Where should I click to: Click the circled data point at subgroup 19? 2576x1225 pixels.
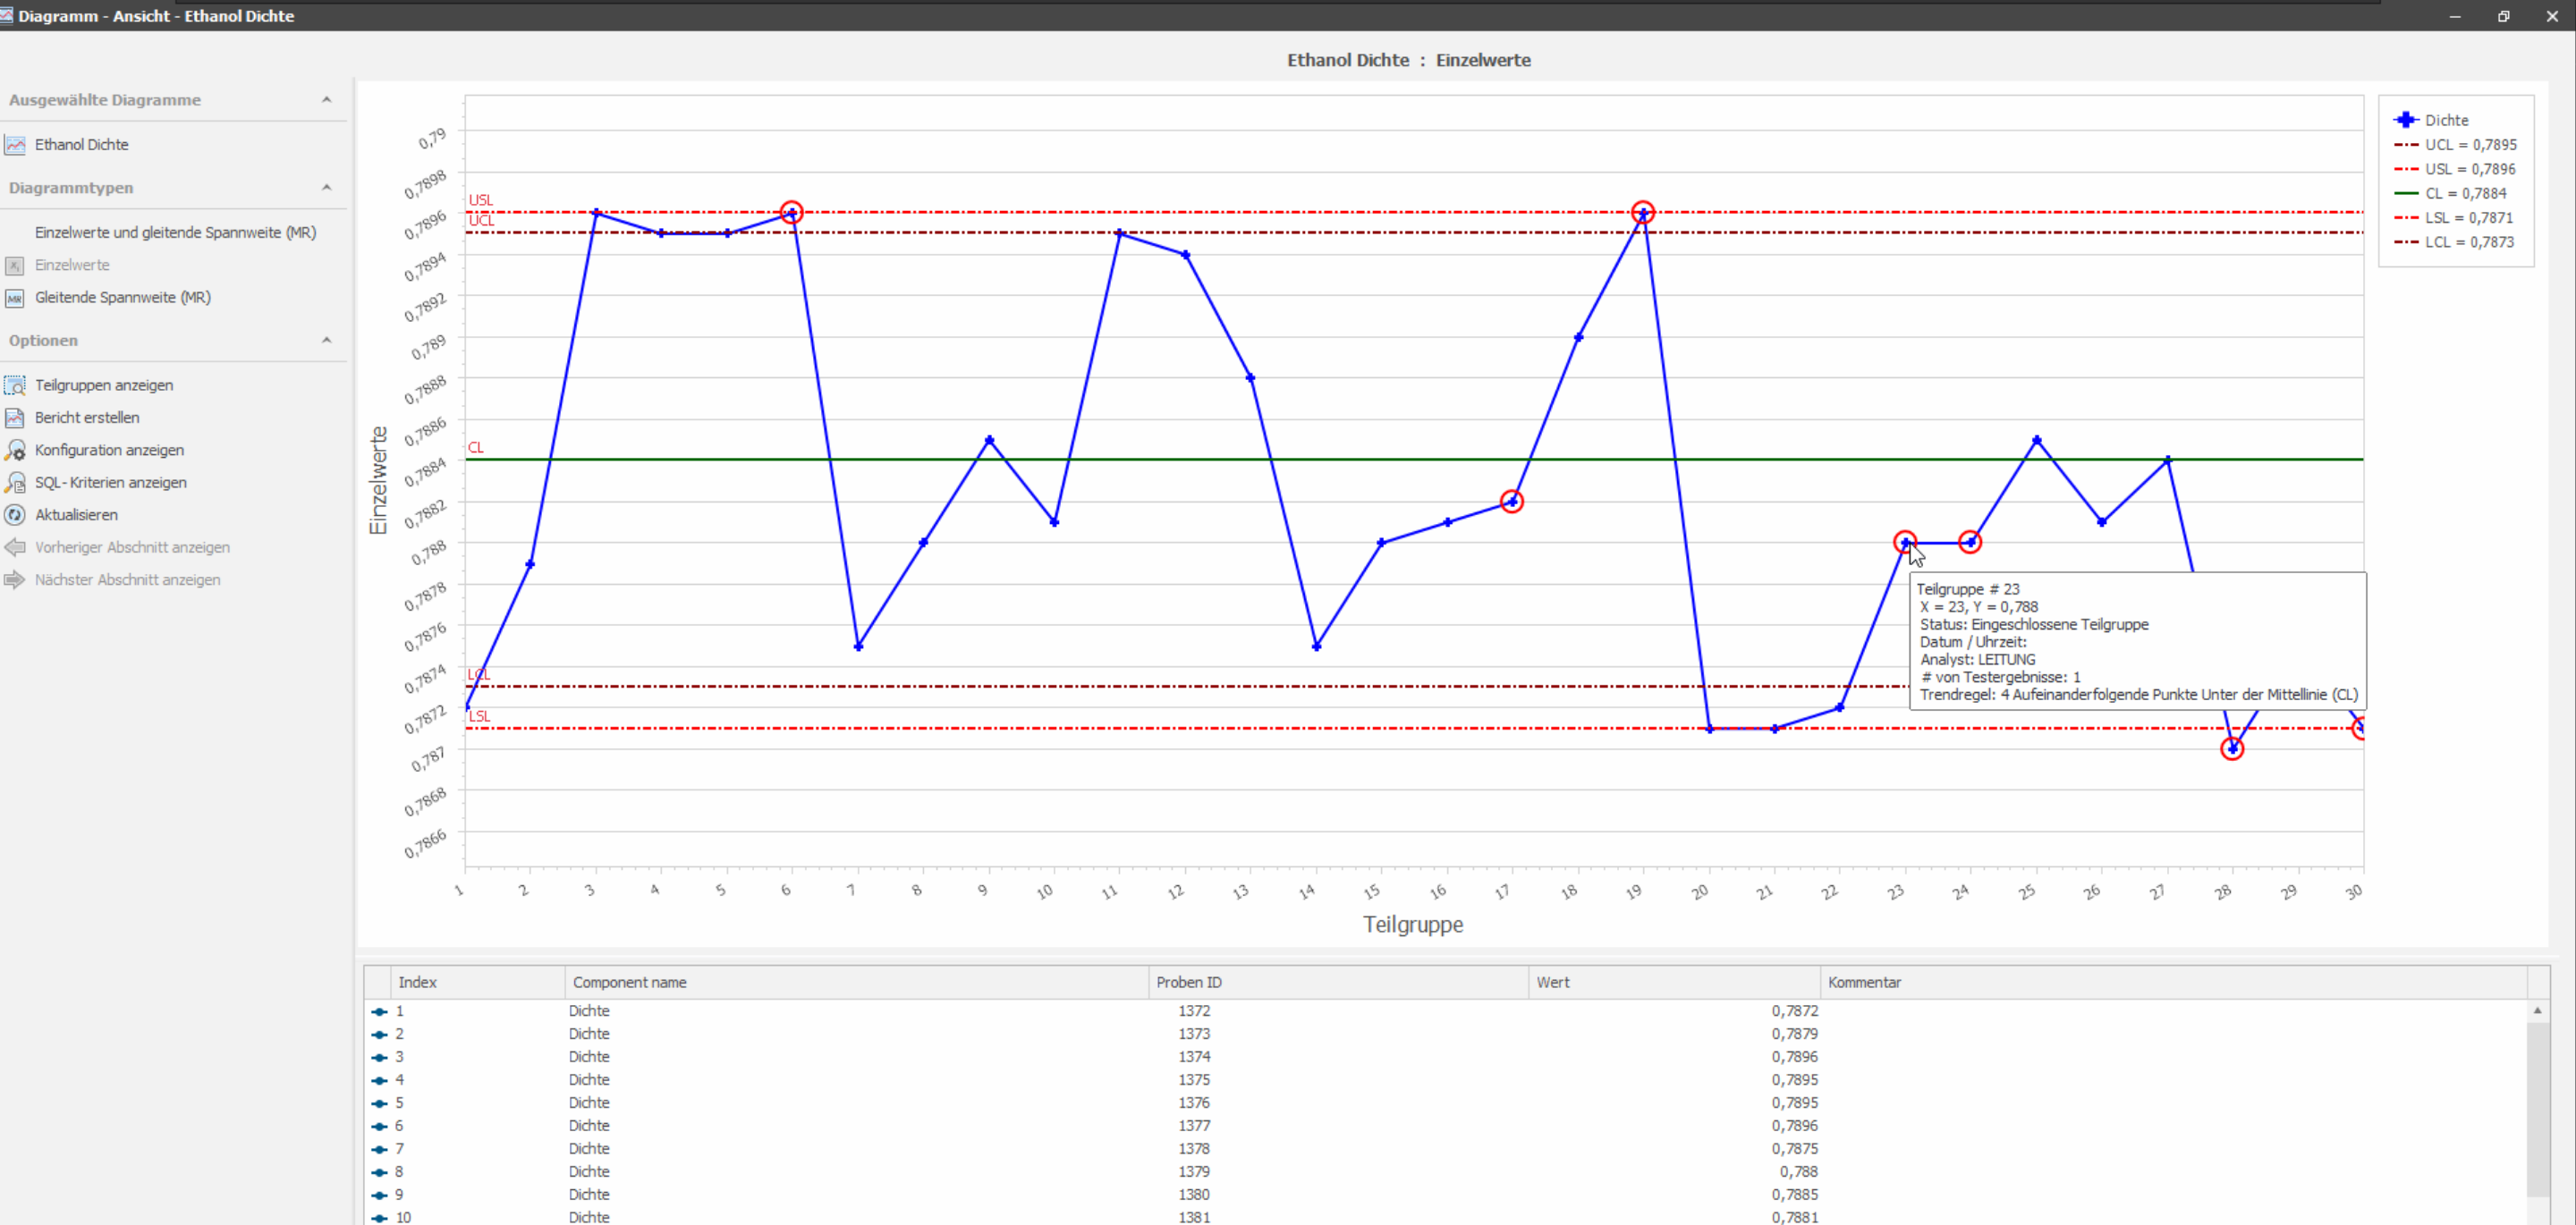(1643, 212)
